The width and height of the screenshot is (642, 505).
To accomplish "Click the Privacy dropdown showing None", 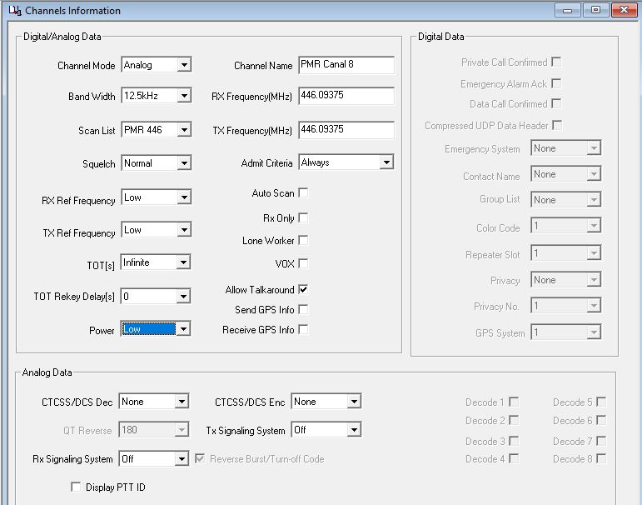I will click(566, 280).
